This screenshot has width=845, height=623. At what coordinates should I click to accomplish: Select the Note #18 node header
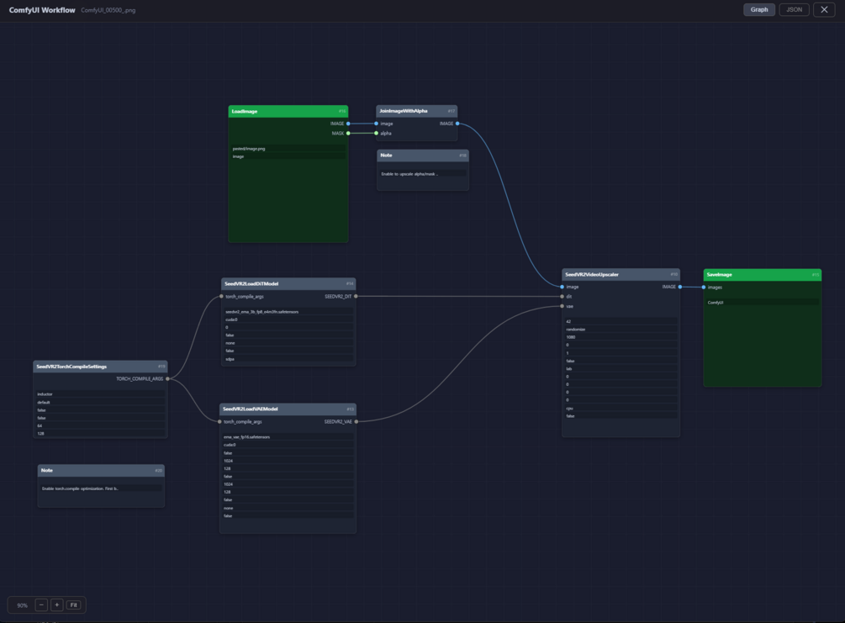coord(423,156)
